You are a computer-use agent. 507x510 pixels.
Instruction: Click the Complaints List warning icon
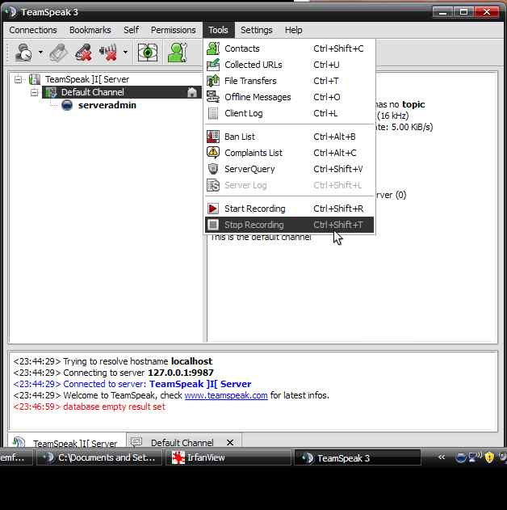pyautogui.click(x=213, y=152)
